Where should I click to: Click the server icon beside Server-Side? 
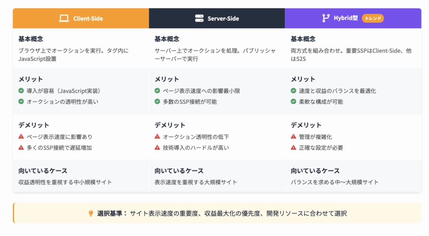(199, 18)
